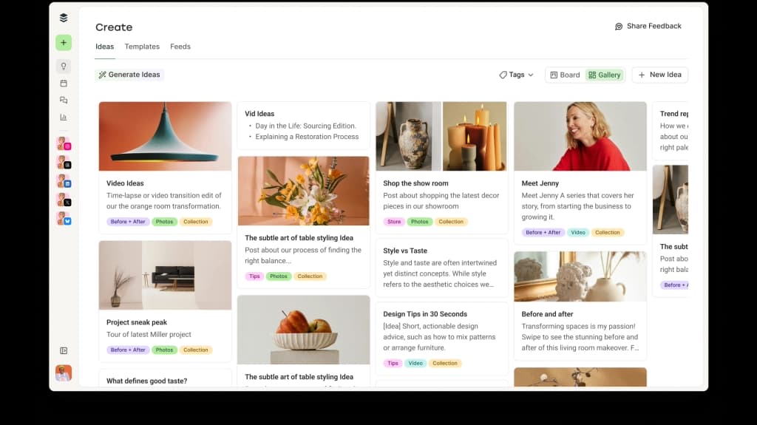Select the X (Twitter) channel avatar
Viewport: 757px width, 425px height.
click(x=64, y=200)
